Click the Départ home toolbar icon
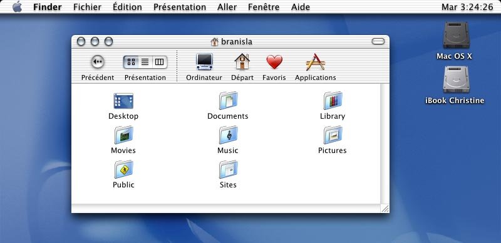Image resolution: width=501 pixels, height=243 pixels. click(242, 62)
